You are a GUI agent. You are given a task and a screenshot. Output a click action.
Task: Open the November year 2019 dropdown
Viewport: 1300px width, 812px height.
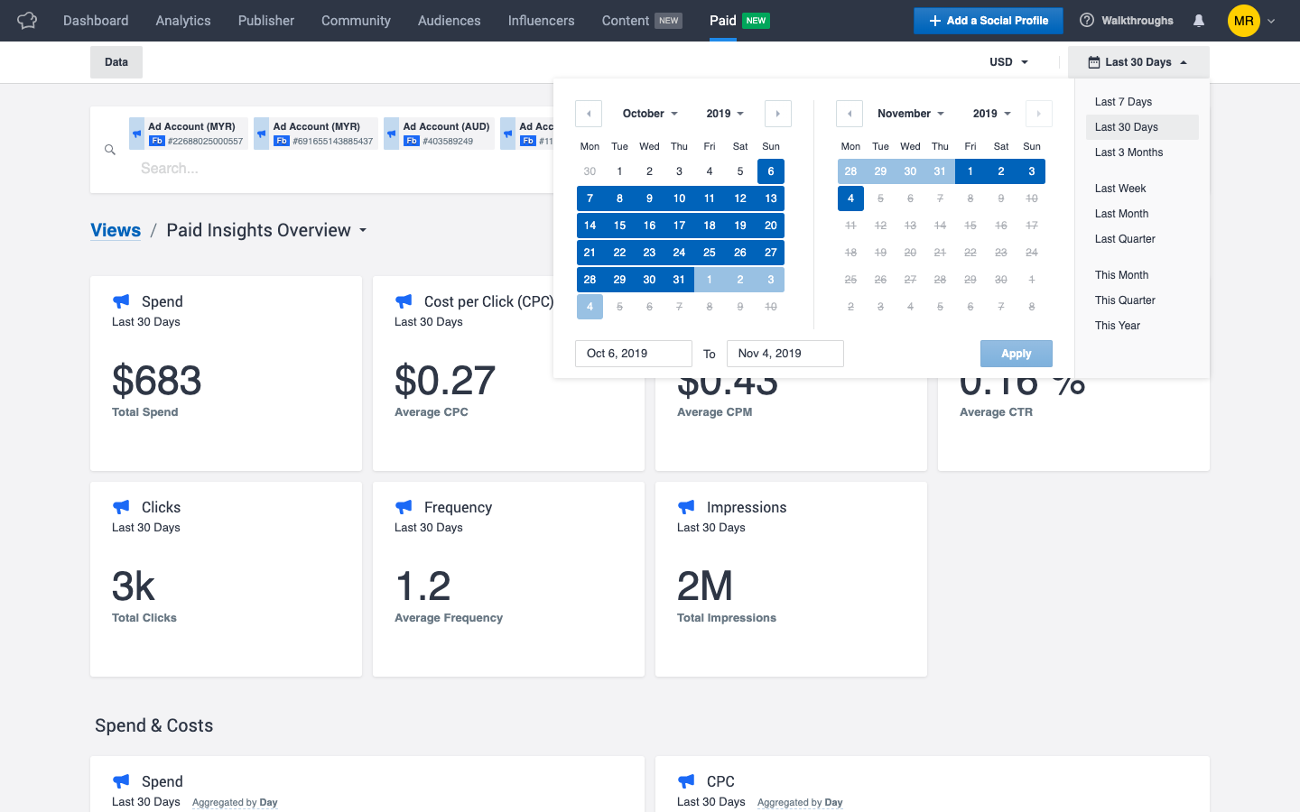pos(991,114)
